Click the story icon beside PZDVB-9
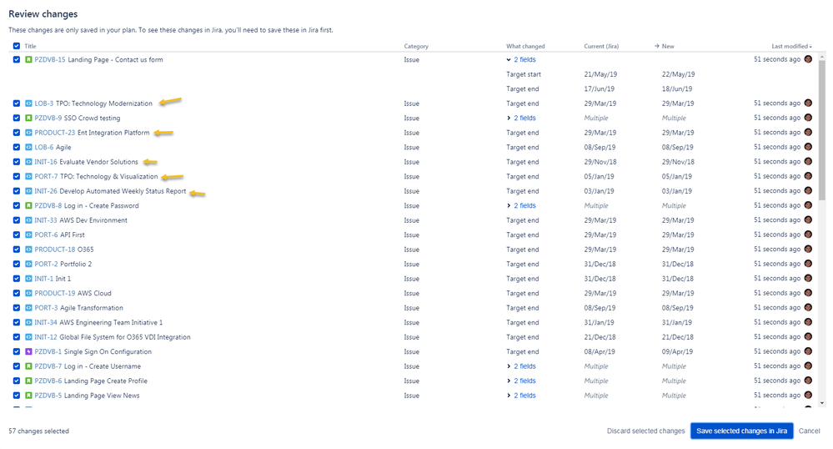The height and width of the screenshot is (449, 833). [28, 119]
